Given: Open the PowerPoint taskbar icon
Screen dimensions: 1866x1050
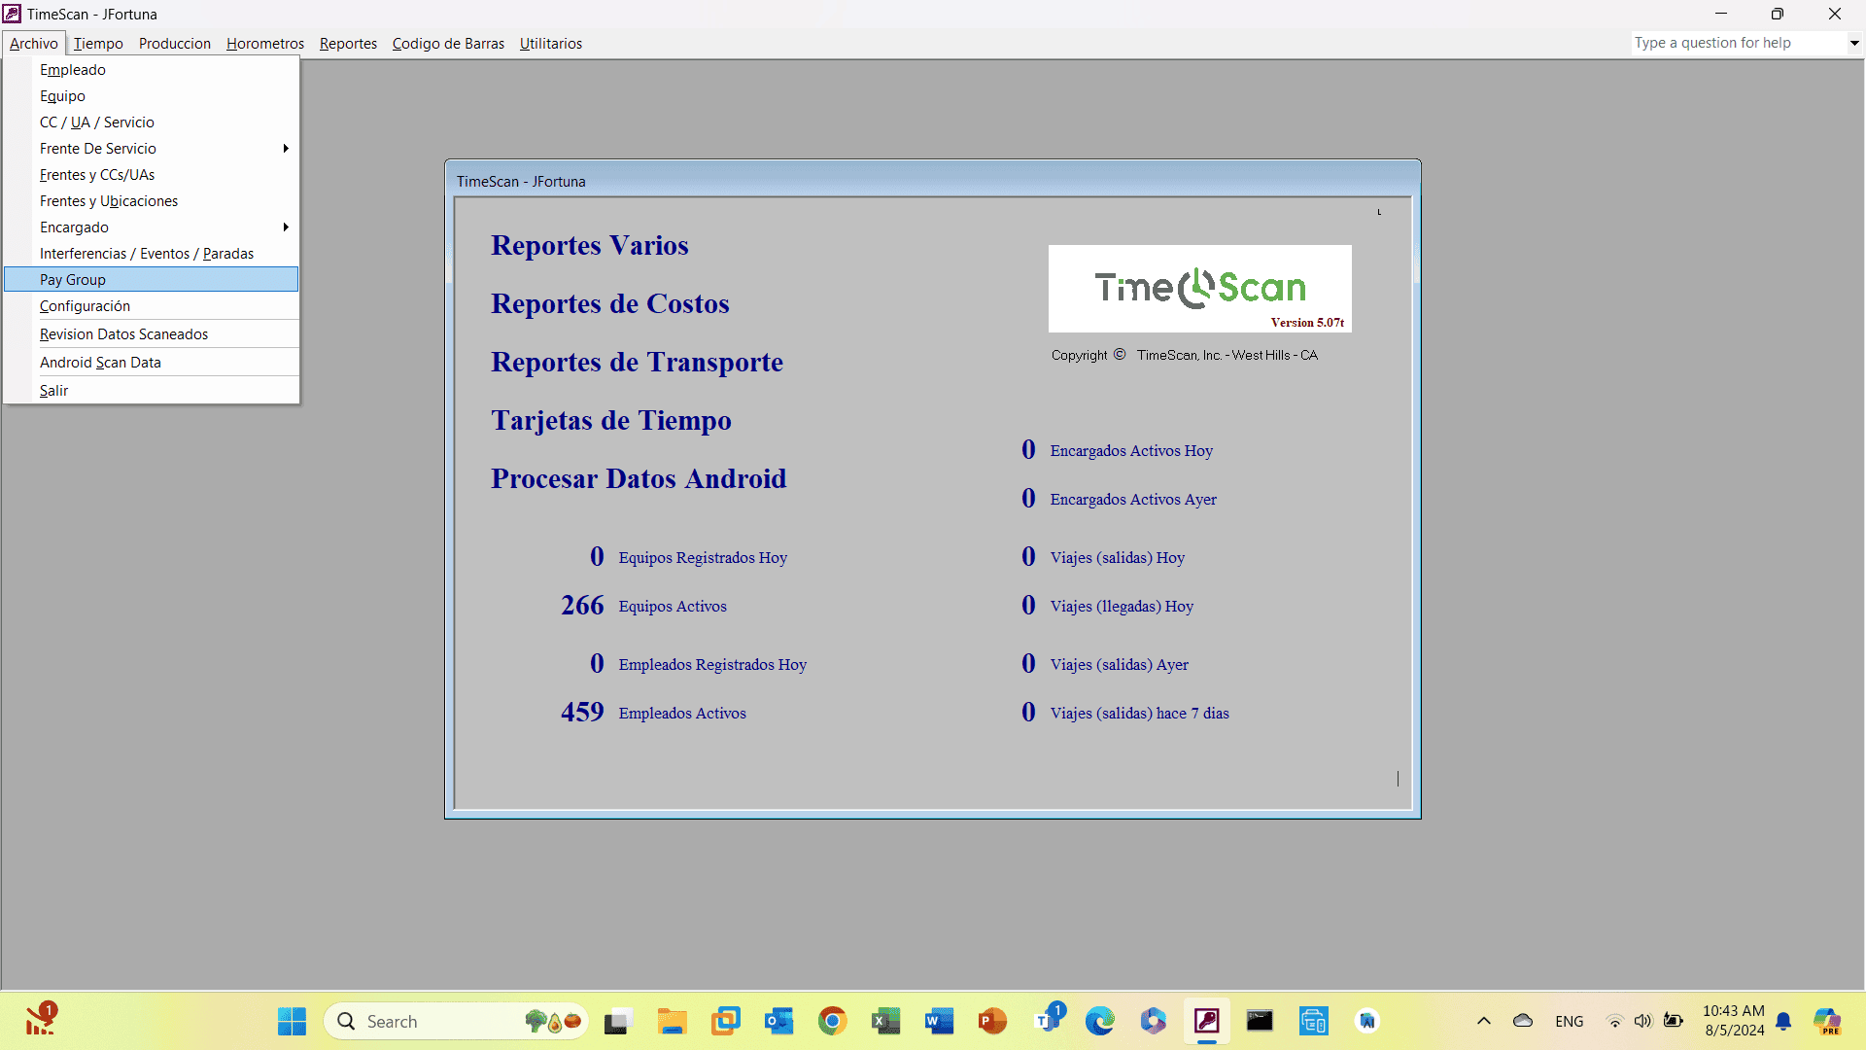Looking at the screenshot, I should click(x=992, y=1021).
